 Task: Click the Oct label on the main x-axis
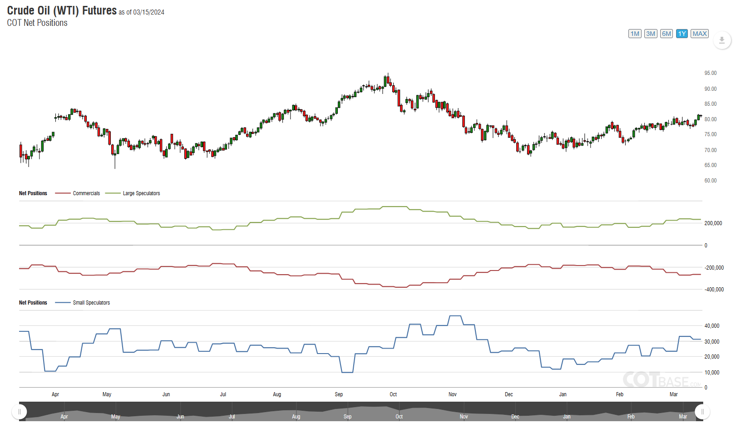coord(393,394)
